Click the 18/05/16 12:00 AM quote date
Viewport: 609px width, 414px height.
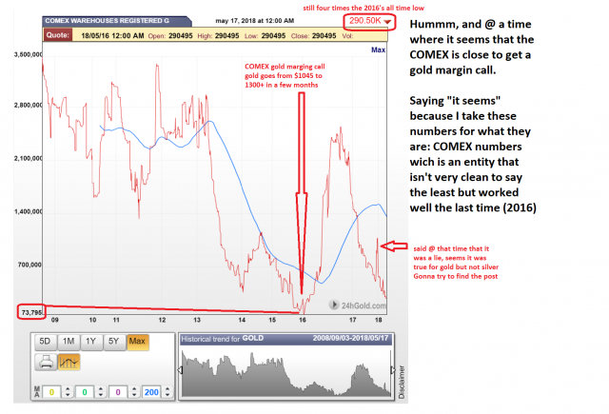[112, 36]
